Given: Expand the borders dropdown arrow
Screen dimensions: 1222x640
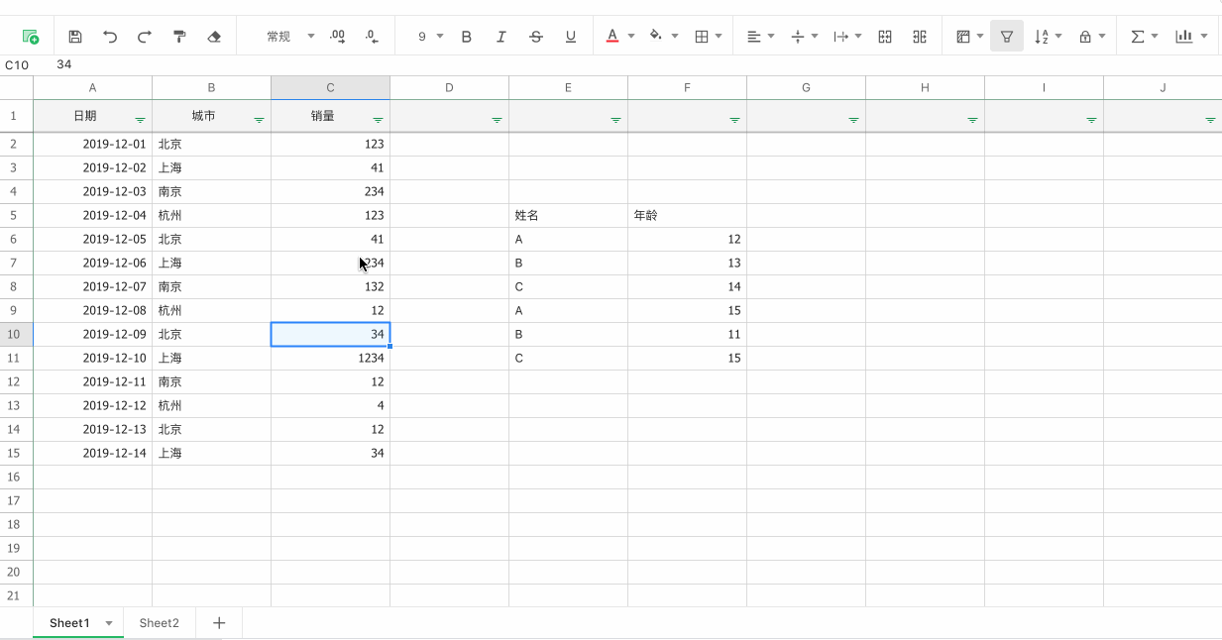Looking at the screenshot, I should [x=719, y=37].
